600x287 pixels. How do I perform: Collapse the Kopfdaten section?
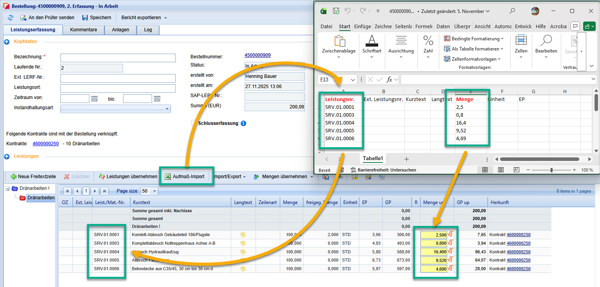click(7, 42)
